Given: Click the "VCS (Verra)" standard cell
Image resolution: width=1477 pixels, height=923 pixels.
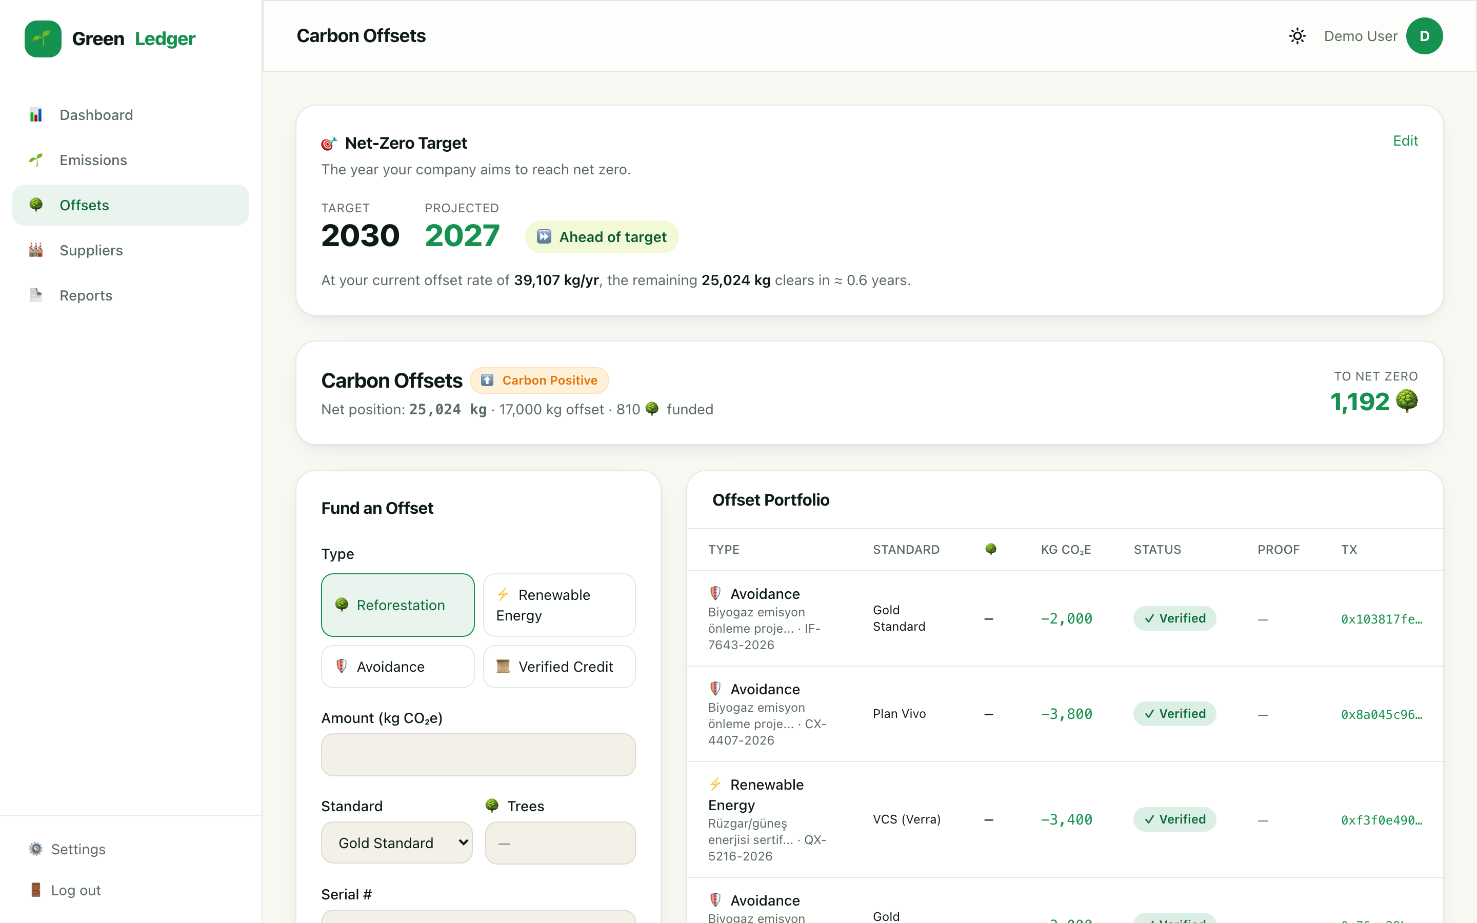Looking at the screenshot, I should tap(906, 819).
